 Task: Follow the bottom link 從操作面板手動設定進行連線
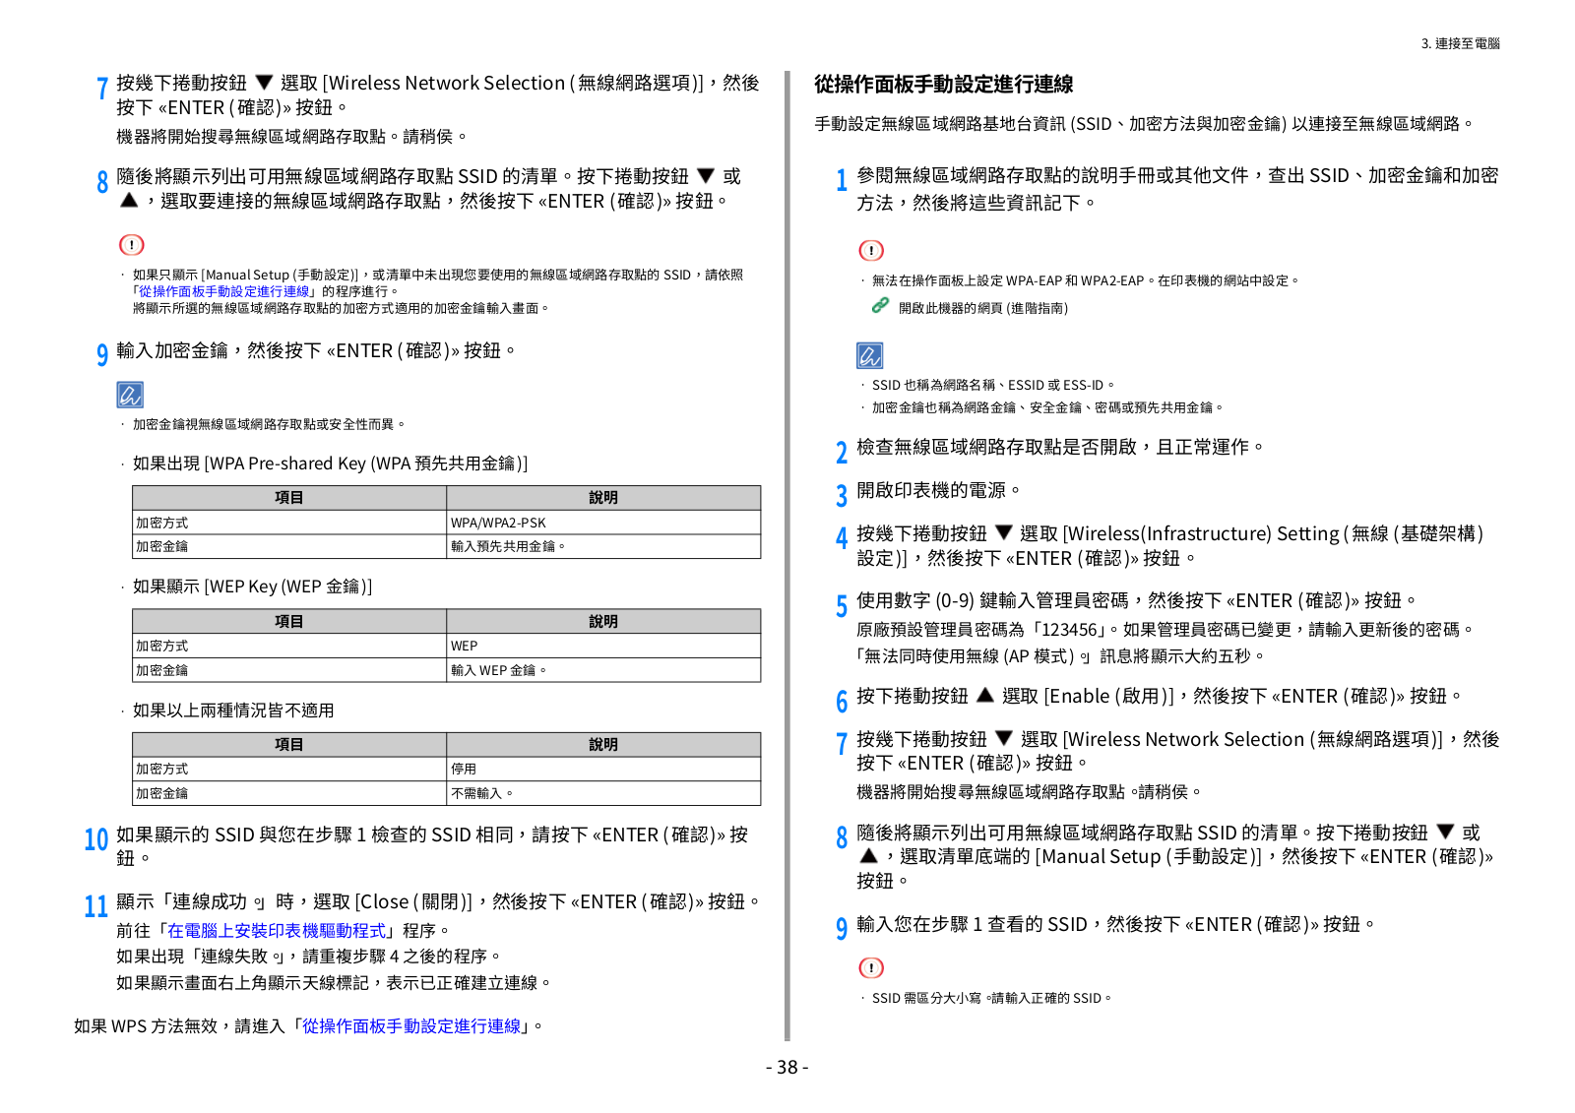411,1025
